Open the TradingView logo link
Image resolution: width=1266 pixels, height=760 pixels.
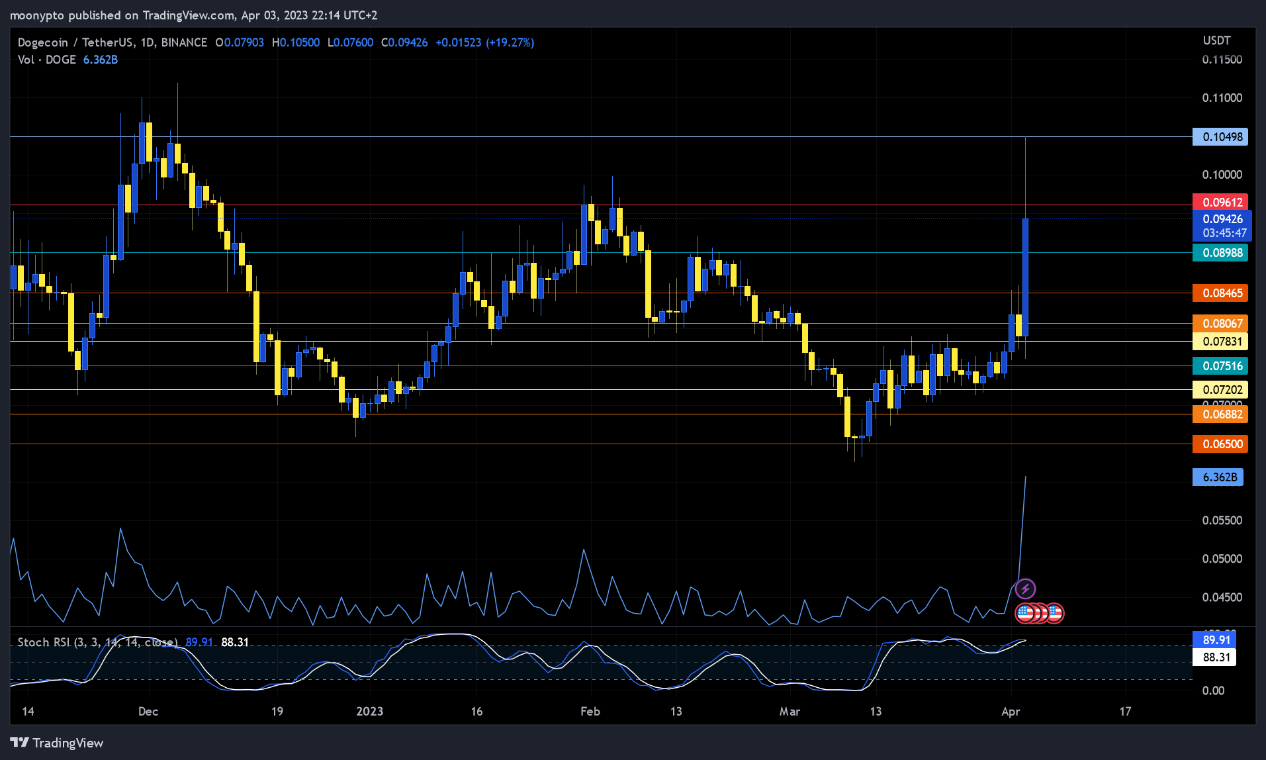click(57, 743)
